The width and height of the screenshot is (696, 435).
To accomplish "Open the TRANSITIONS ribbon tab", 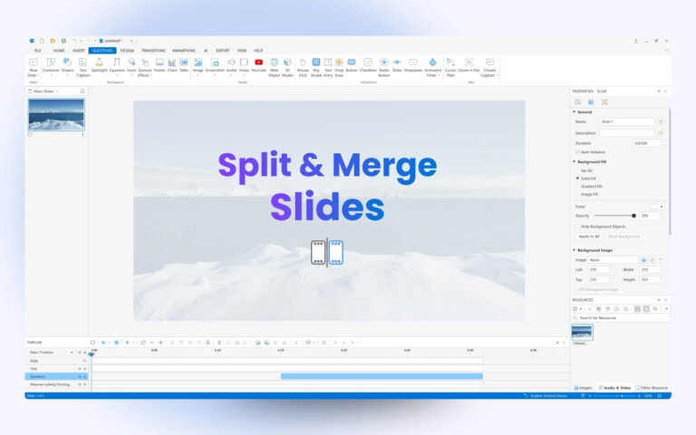I will [153, 51].
